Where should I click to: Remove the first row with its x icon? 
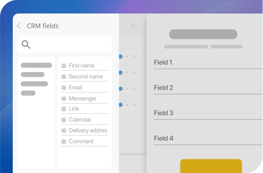coord(134,56)
